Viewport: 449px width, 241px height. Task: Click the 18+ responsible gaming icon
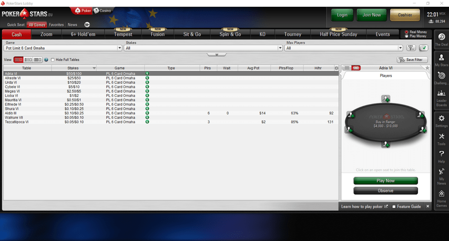tap(87, 25)
